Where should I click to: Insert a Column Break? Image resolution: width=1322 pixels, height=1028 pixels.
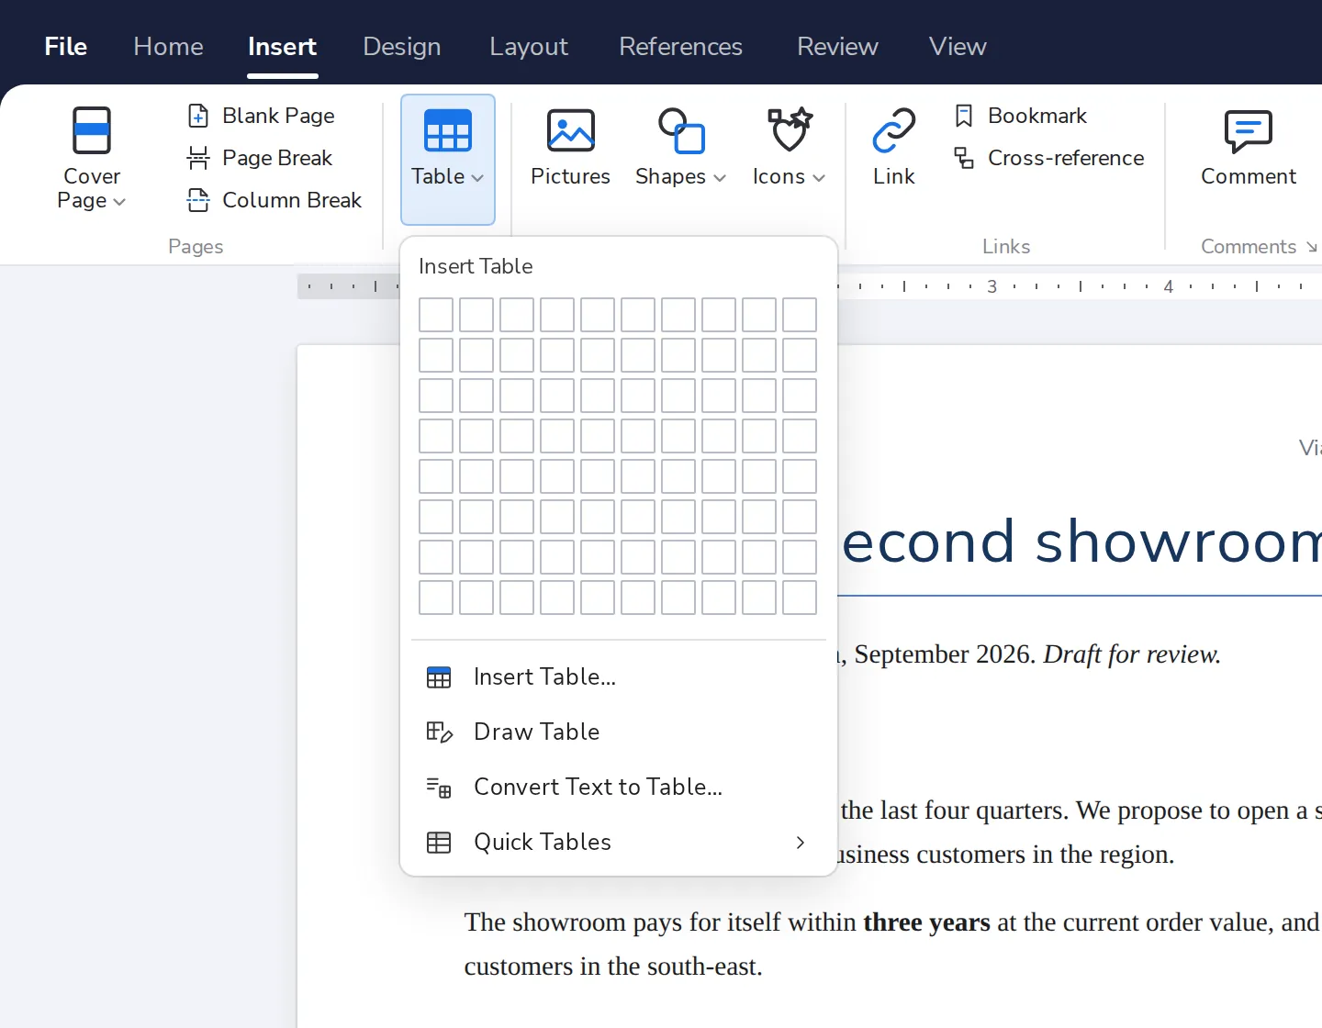tap(274, 200)
